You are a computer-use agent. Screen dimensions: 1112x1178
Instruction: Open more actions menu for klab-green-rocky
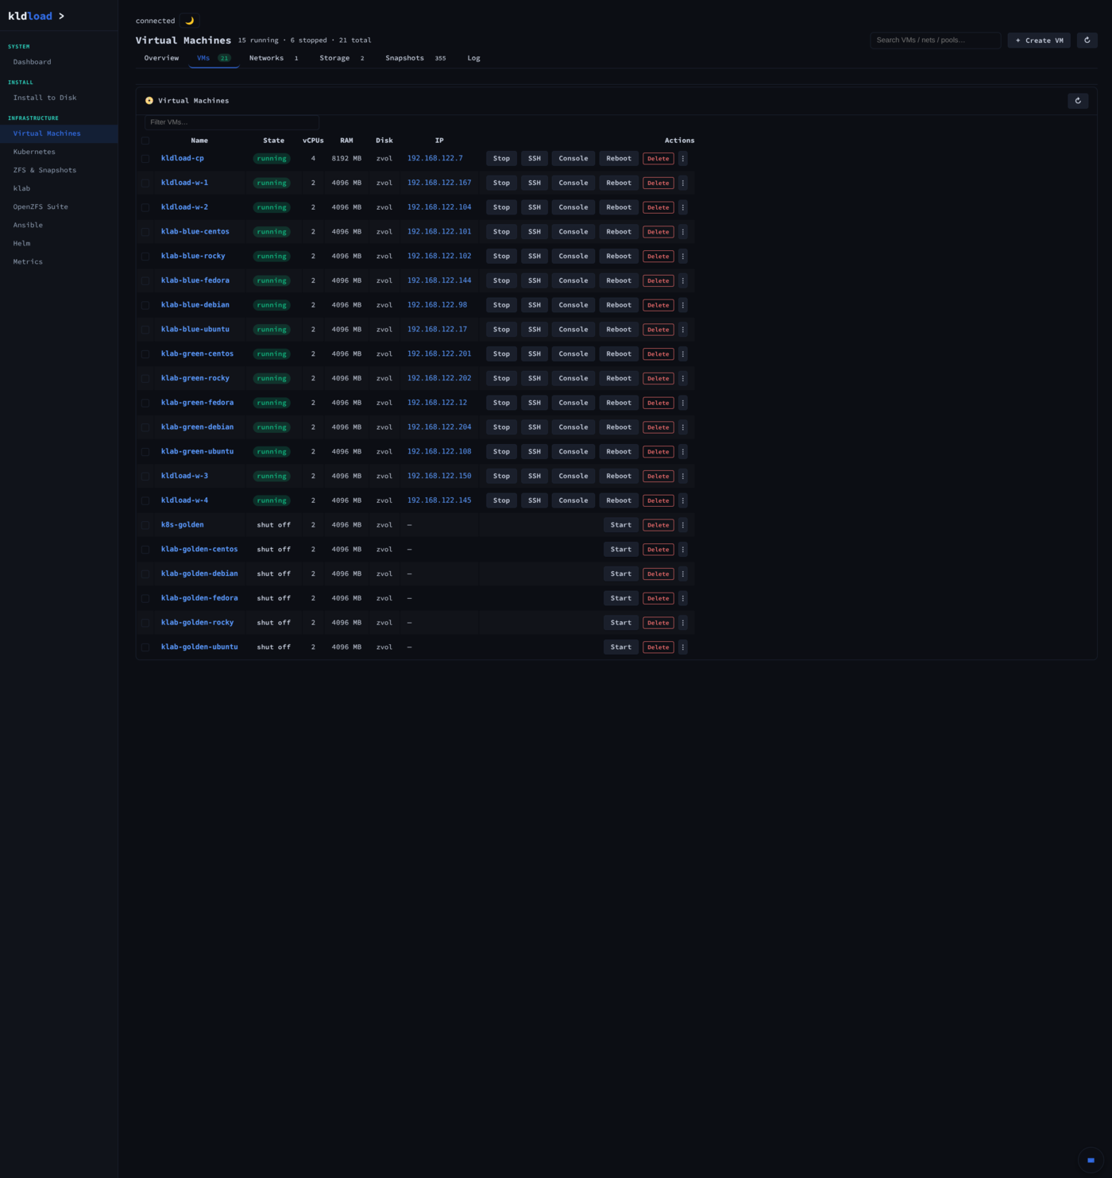click(x=682, y=378)
